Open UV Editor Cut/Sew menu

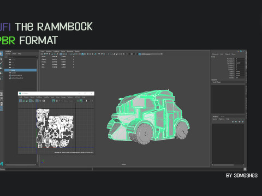click(39, 97)
